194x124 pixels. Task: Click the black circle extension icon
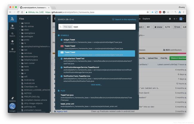[x=164, y=12]
